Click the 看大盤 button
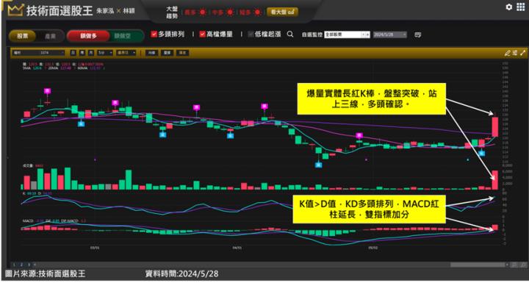 coord(282,12)
